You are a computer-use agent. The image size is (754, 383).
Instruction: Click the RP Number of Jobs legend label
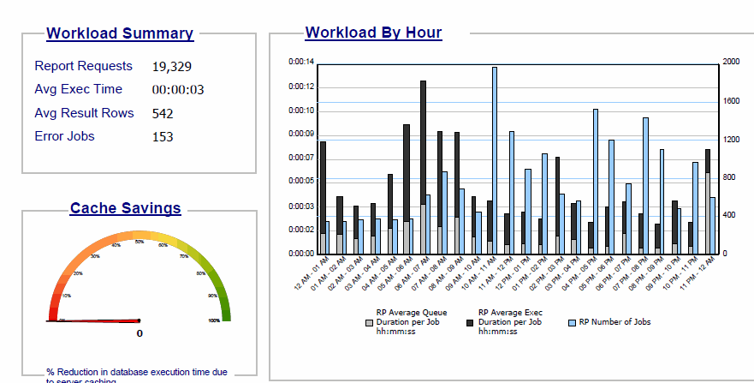tap(614, 323)
